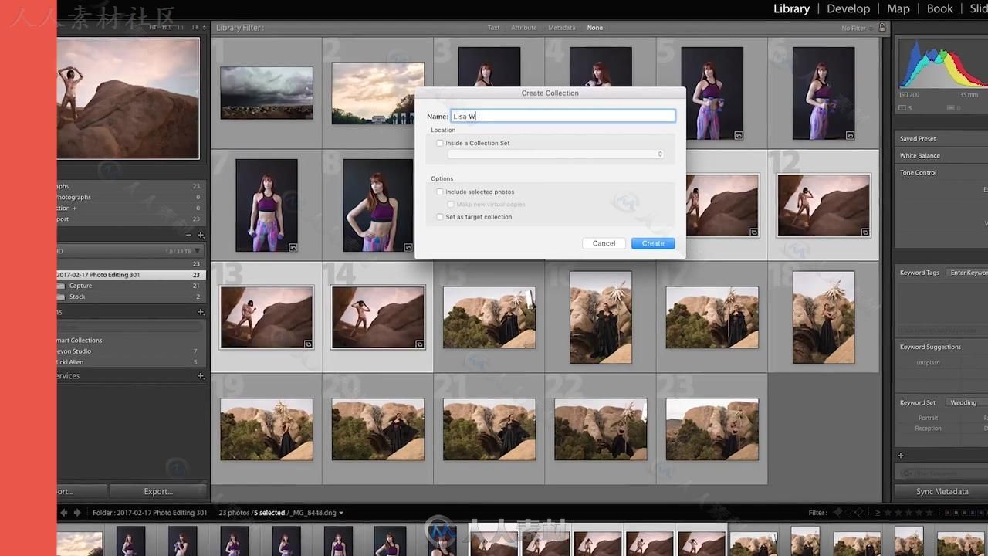Select the None library filter

pos(594,28)
